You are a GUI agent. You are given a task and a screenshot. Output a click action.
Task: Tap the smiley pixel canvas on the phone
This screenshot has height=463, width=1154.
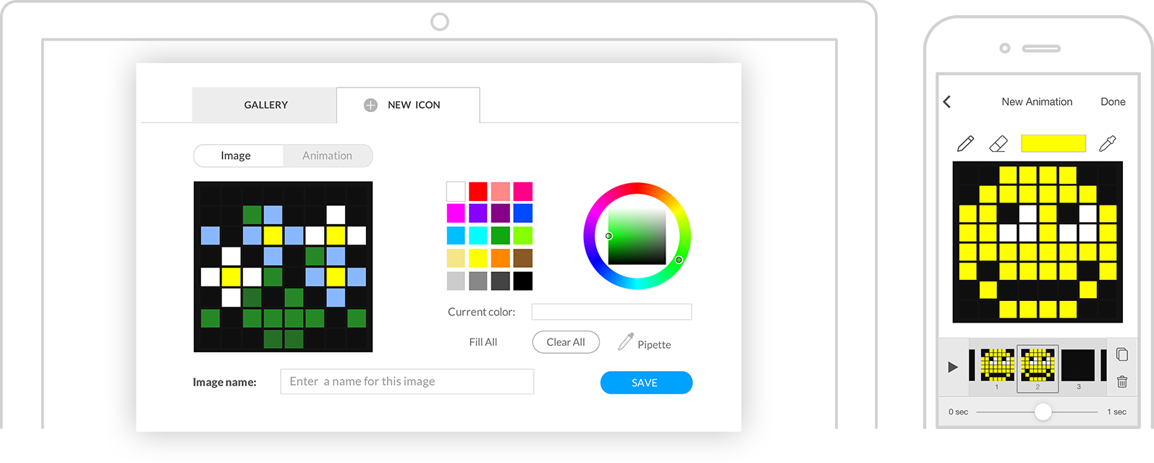(x=1038, y=242)
